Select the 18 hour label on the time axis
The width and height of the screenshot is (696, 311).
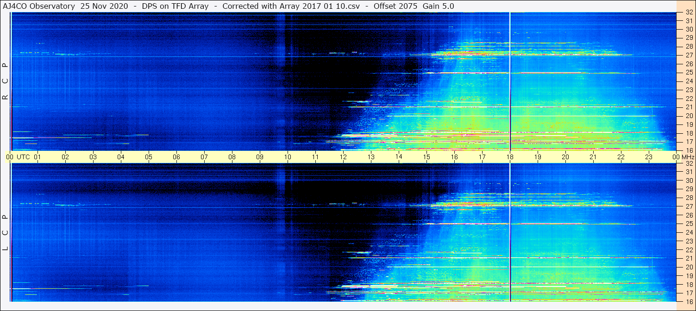point(510,157)
